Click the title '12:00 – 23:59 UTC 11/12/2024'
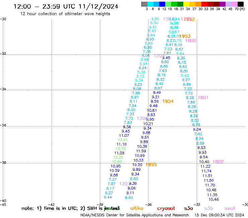The height and width of the screenshot is (218, 248). (x=66, y=6)
